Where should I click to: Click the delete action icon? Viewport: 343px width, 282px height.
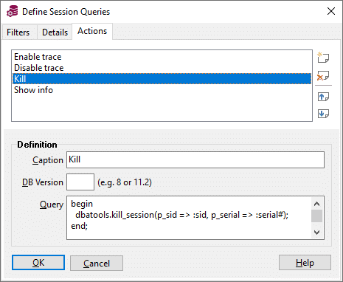coord(323,76)
